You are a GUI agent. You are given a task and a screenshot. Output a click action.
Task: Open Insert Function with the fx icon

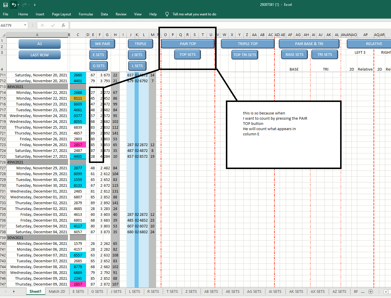(63, 25)
